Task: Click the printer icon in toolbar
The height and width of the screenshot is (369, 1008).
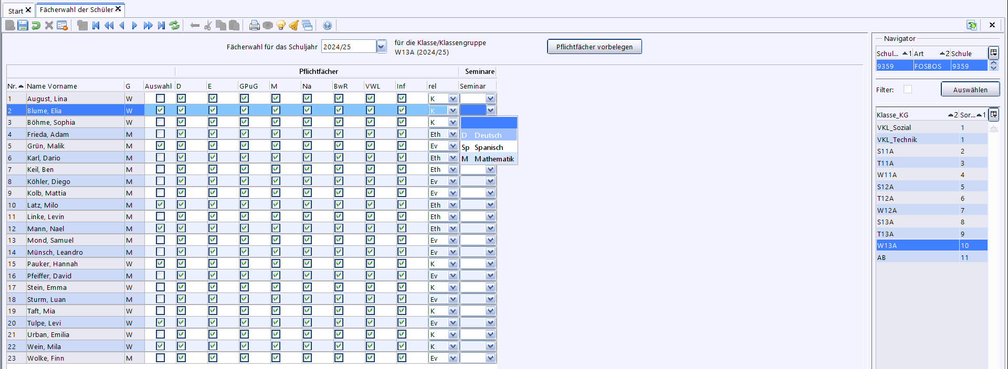Action: point(255,25)
